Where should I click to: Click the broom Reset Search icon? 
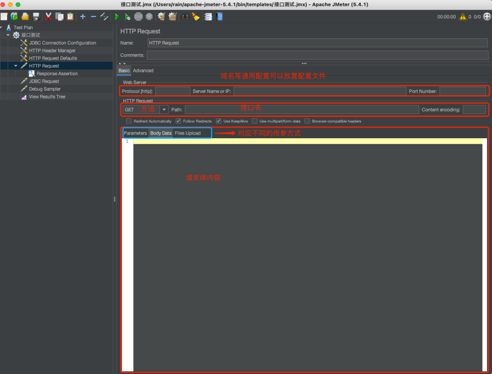tap(195, 17)
